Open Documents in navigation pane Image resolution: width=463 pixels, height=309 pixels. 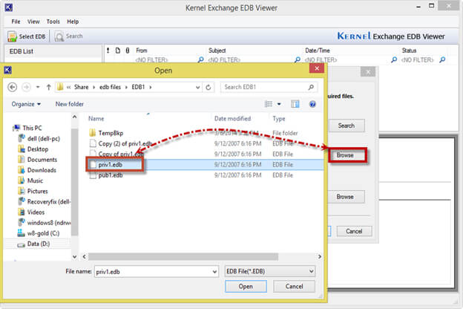click(42, 160)
